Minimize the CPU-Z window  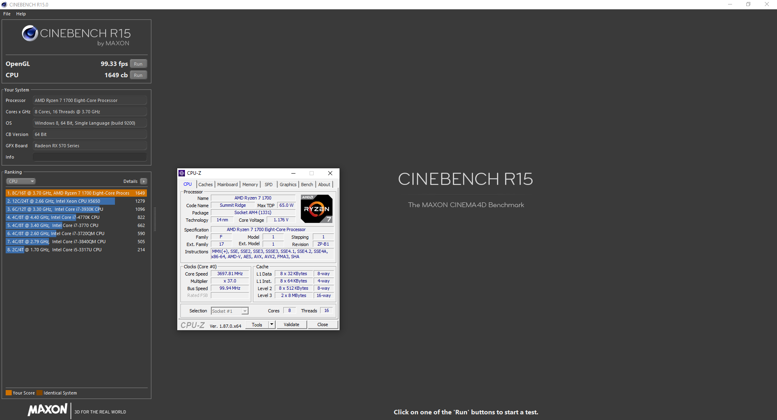(x=293, y=173)
